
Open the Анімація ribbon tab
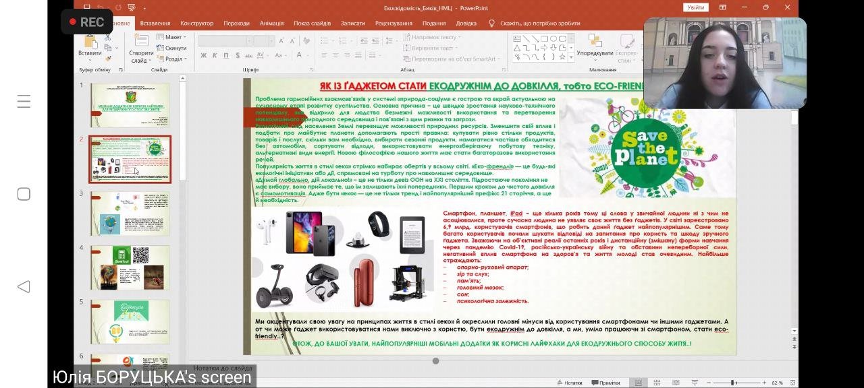pyautogui.click(x=271, y=23)
